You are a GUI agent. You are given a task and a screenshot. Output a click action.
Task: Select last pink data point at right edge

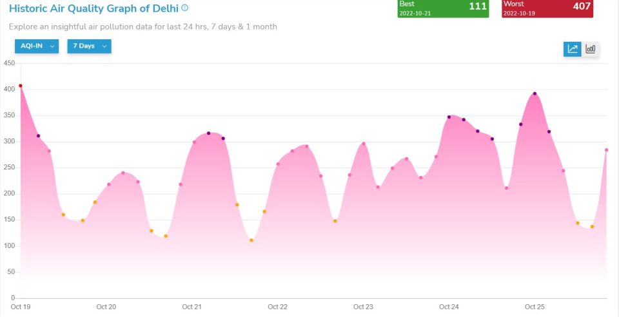[x=606, y=150]
